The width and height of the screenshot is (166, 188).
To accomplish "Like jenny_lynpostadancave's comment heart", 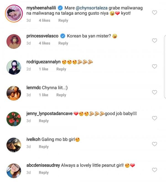I will tap(155, 118).
